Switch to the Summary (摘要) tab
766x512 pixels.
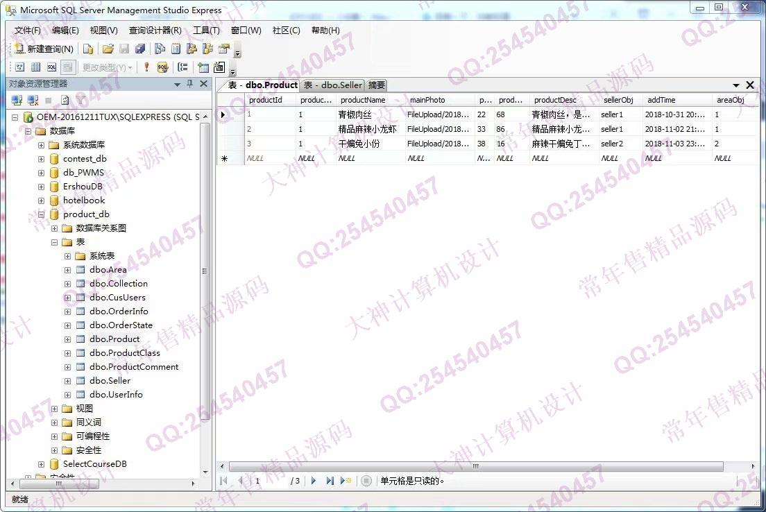[x=376, y=85]
